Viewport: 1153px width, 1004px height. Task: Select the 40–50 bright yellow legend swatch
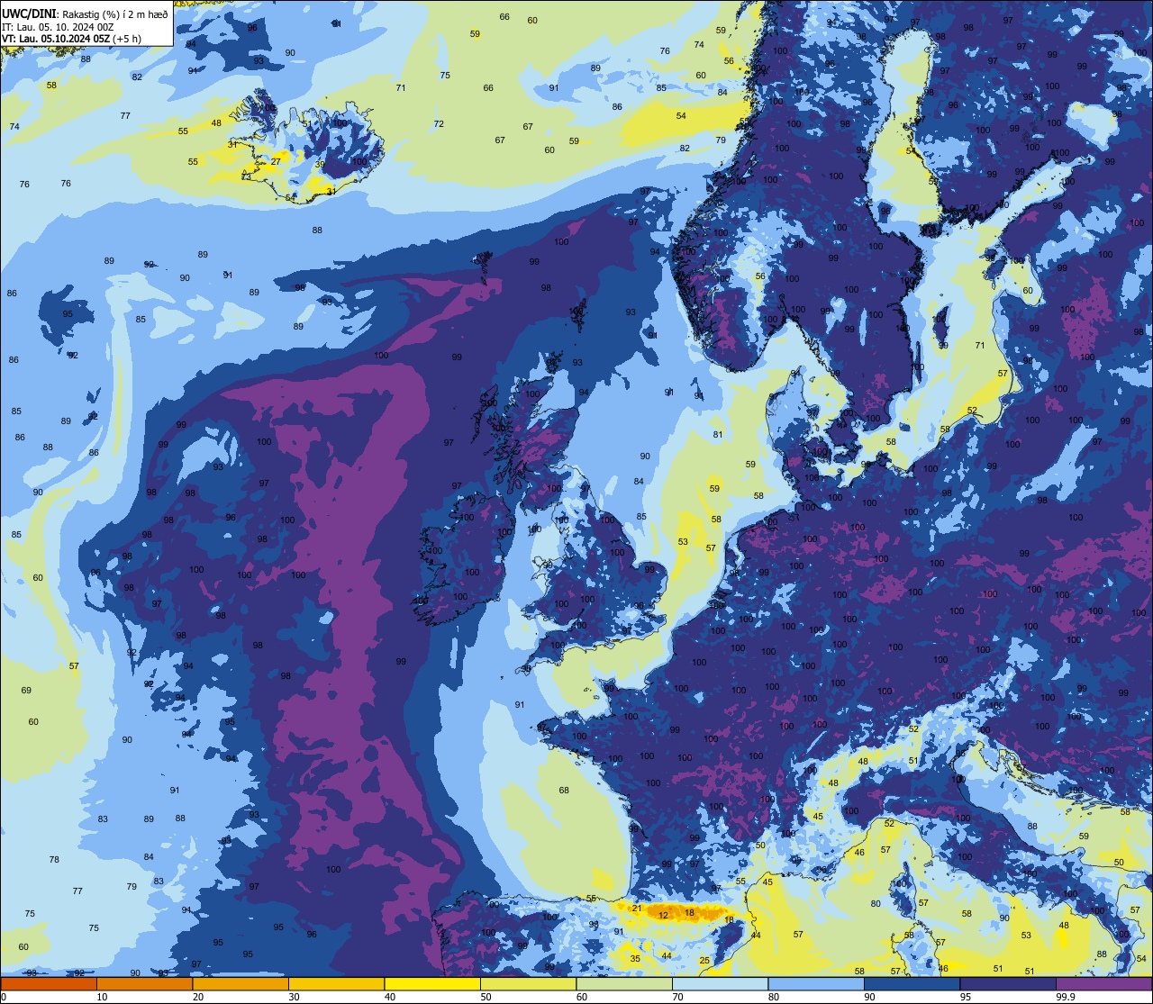[x=432, y=983]
